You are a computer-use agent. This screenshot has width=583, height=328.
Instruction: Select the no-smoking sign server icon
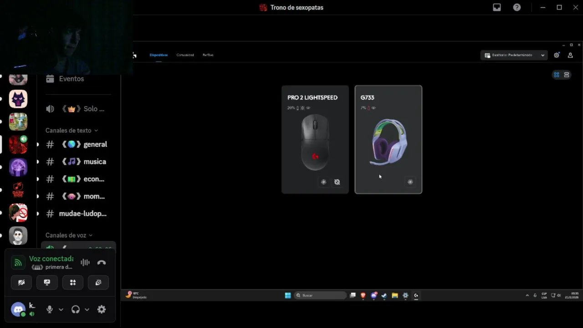(x=18, y=213)
